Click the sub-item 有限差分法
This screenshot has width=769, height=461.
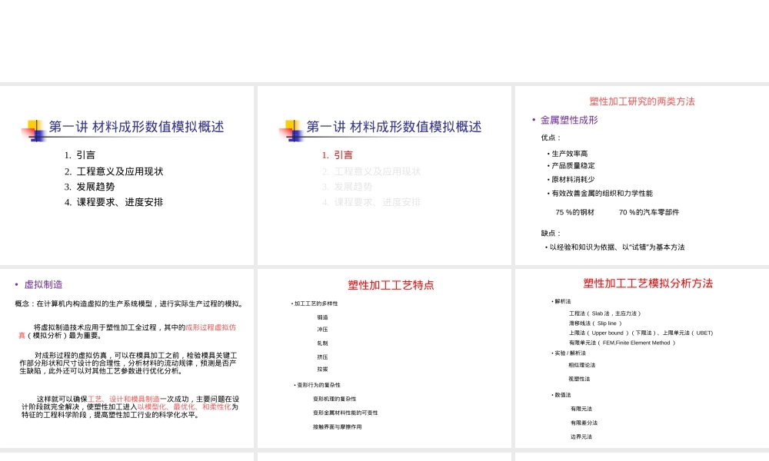(584, 423)
